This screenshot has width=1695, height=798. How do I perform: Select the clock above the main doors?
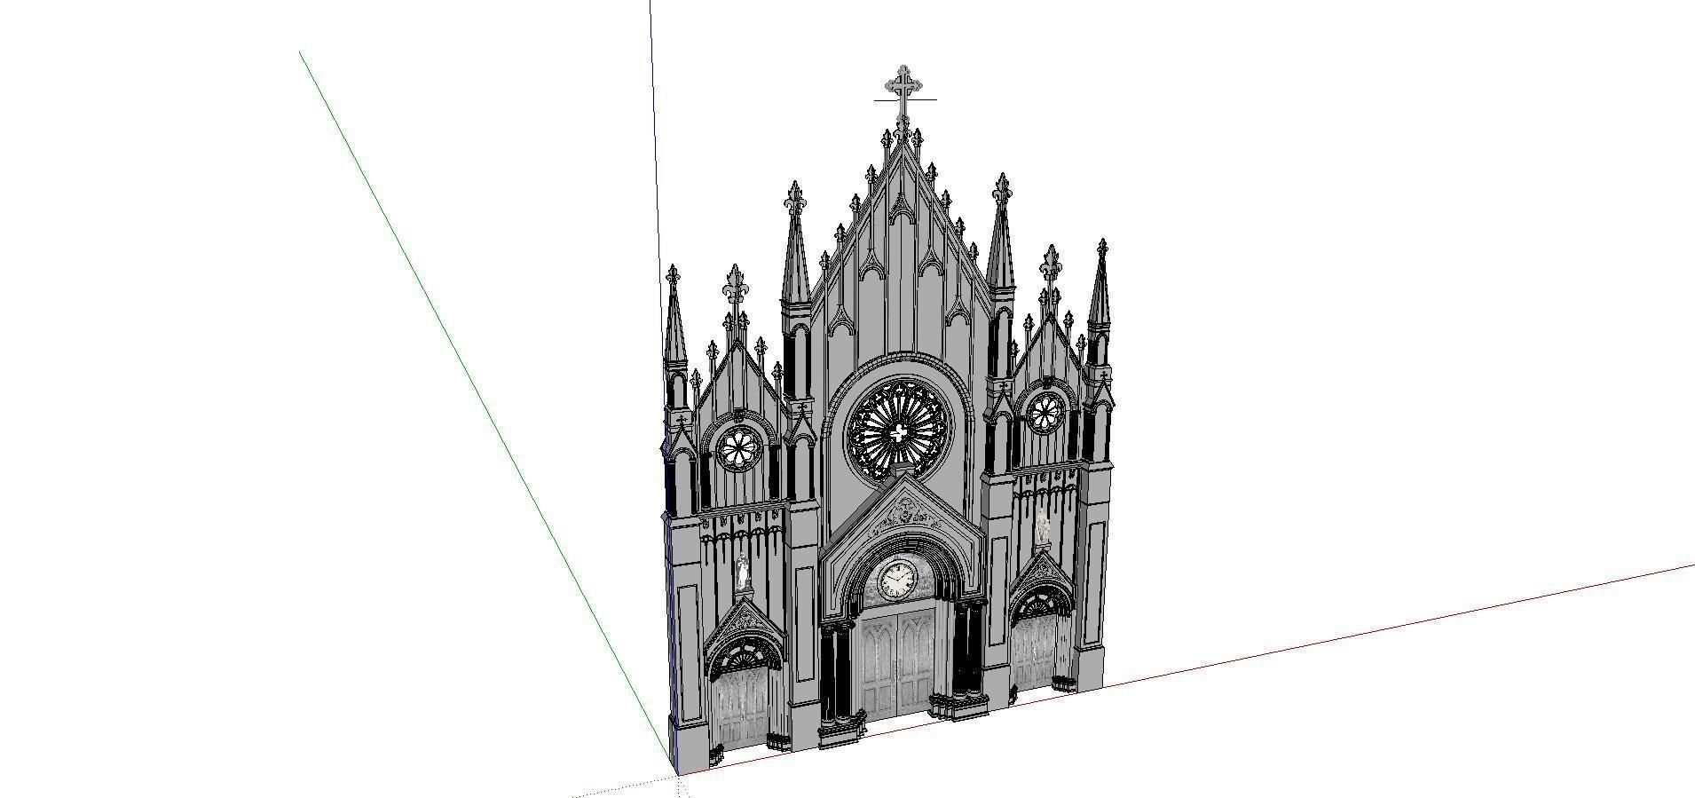click(x=897, y=580)
